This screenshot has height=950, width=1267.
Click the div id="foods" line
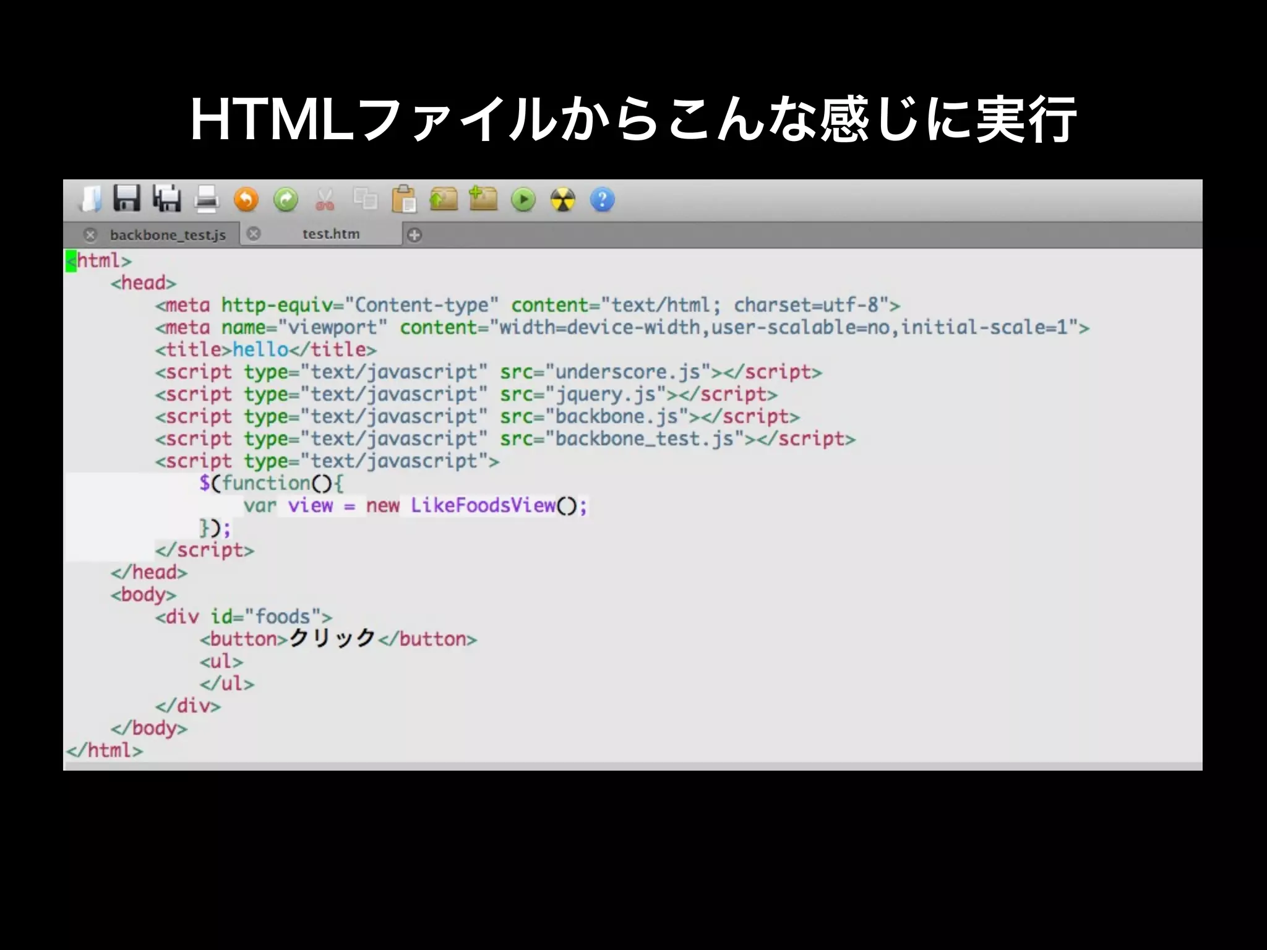tap(244, 617)
